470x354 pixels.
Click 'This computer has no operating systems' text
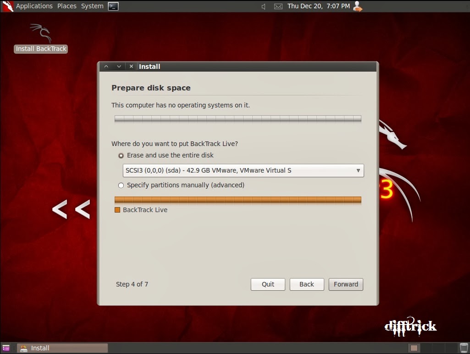point(181,106)
